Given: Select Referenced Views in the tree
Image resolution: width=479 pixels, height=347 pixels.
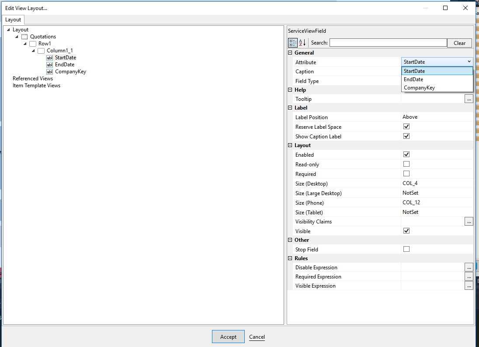Looking at the screenshot, I should [x=33, y=79].
